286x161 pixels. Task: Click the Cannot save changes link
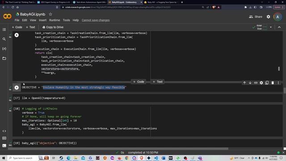click(96, 20)
